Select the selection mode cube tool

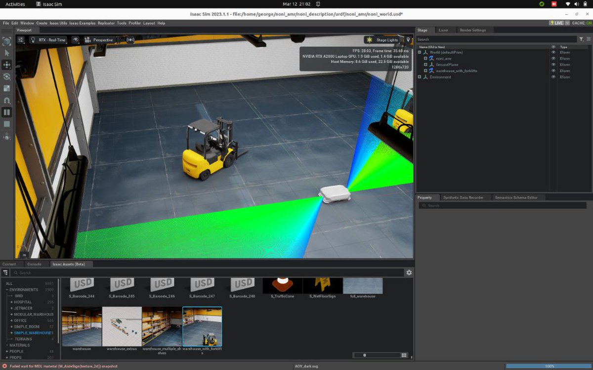click(7, 41)
